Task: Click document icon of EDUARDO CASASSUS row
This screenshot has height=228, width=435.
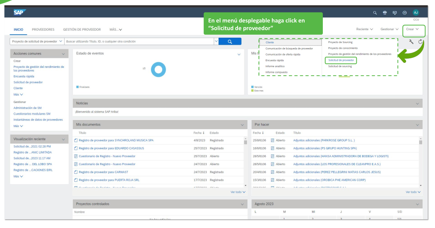Action: tap(76, 149)
